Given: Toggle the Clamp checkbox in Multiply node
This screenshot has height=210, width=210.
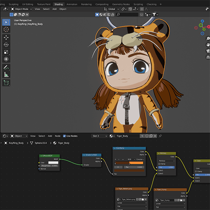Looking at the screenshot, I should point(159,164).
